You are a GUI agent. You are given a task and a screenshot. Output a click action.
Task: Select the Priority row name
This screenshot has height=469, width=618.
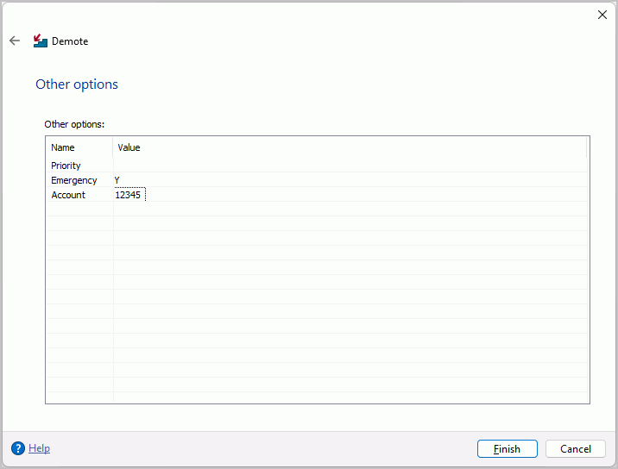66,166
